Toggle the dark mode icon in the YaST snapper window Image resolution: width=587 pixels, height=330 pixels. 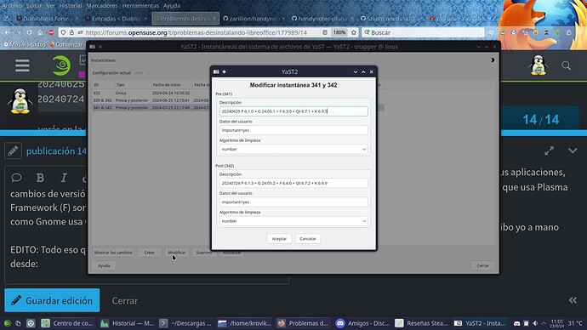493,60
